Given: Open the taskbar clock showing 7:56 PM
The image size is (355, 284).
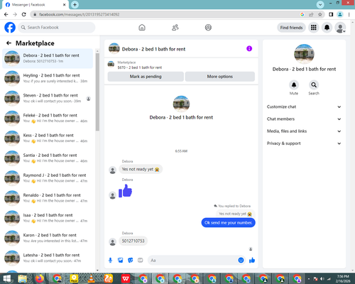Looking at the screenshot, I should coord(343,279).
